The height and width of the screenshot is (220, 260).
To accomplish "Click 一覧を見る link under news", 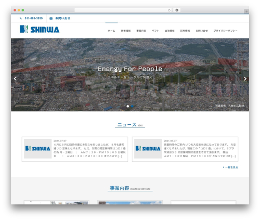I will (230, 167).
